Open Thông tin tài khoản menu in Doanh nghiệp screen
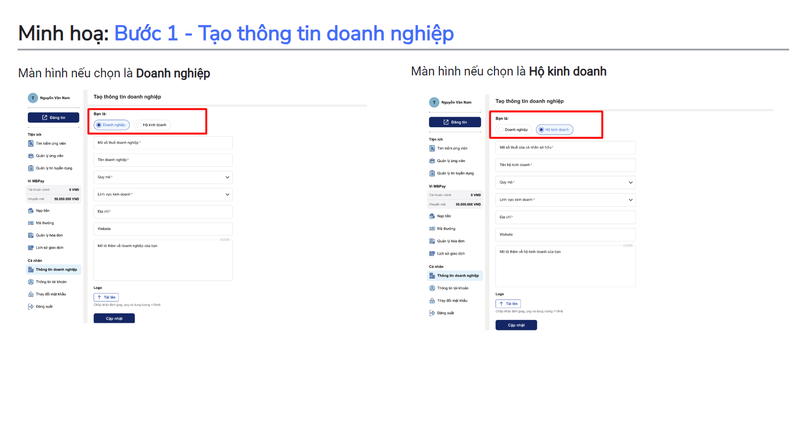The width and height of the screenshot is (809, 442). tap(51, 282)
